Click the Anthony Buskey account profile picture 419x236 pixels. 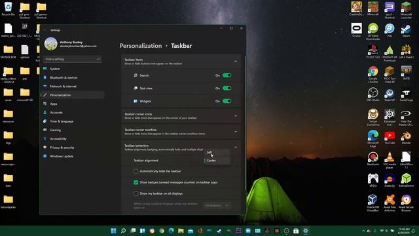(x=51, y=44)
